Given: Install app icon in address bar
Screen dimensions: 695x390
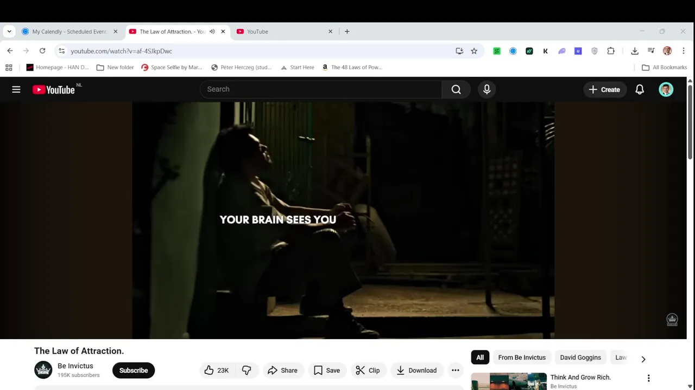Looking at the screenshot, I should [x=459, y=51].
